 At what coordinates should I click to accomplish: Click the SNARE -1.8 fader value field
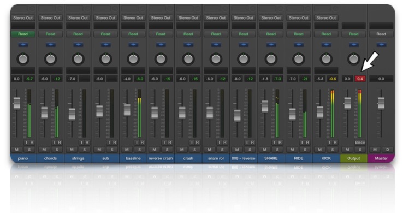pyautogui.click(x=265, y=79)
